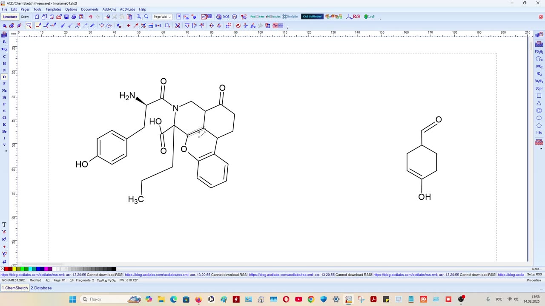The height and width of the screenshot is (306, 545).
Task: Undo last action arrow
Action: pos(90,17)
